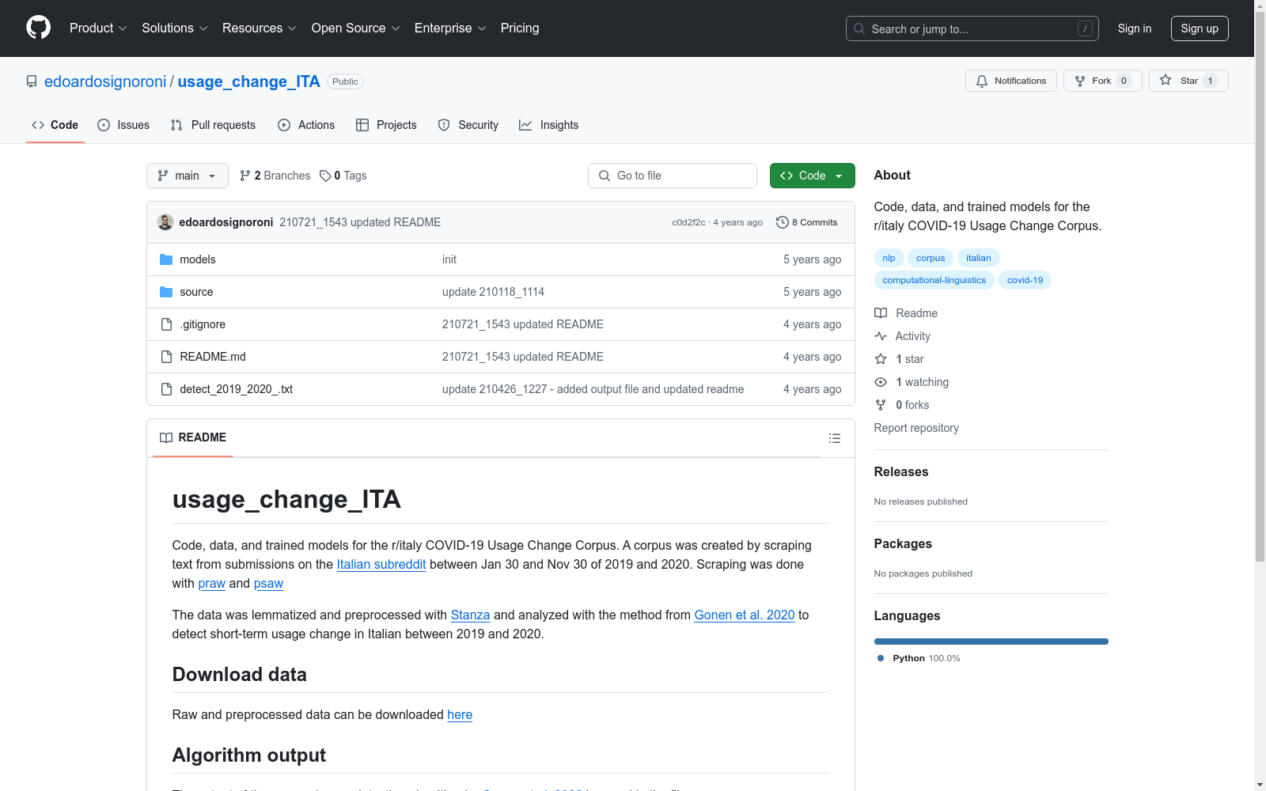Open the init commit message
This screenshot has height=791, width=1266.
449,259
